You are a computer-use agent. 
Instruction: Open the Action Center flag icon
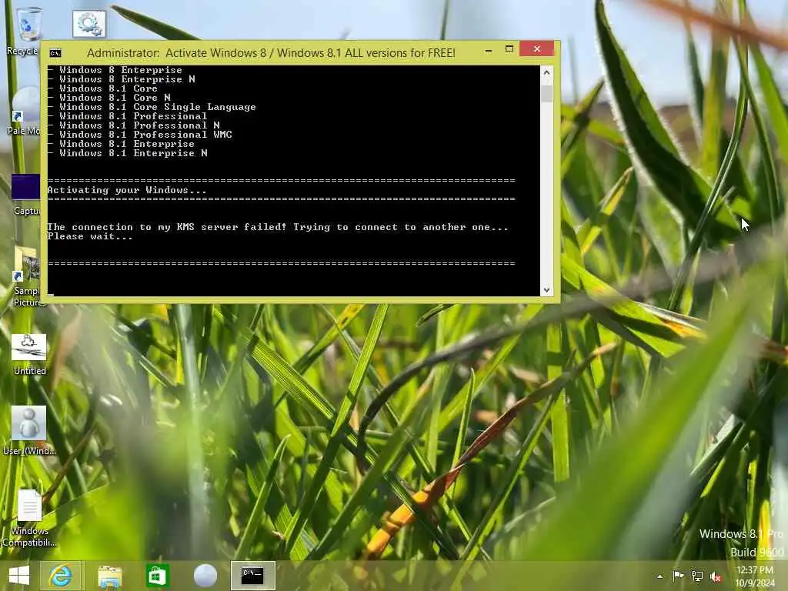point(678,576)
